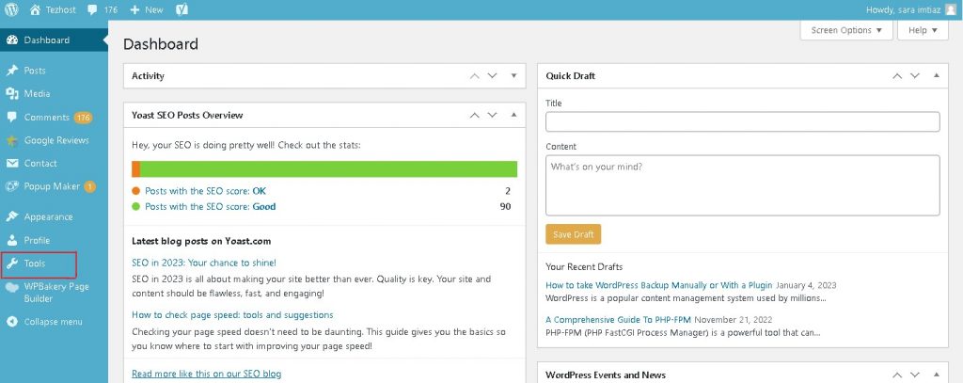The height and width of the screenshot is (383, 963).
Task: Click the Tools wrench icon
Action: 12,263
